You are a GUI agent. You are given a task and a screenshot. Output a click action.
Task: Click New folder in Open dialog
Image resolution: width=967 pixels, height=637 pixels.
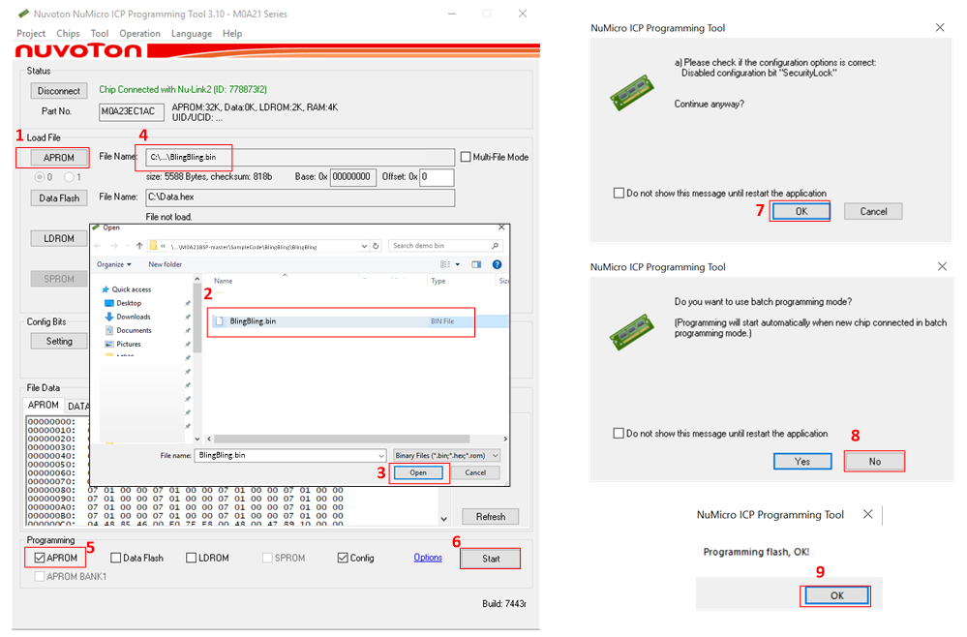point(166,264)
